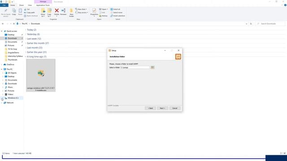Click the Search Downloads box
The height and width of the screenshot is (161, 287).
270,24
